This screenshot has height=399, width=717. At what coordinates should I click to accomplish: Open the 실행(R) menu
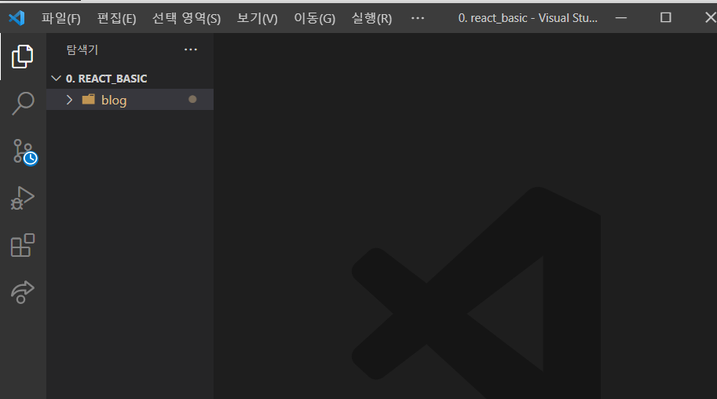371,18
